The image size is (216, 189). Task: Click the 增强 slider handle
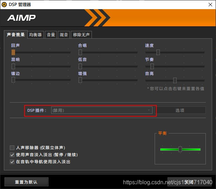tap(80, 80)
